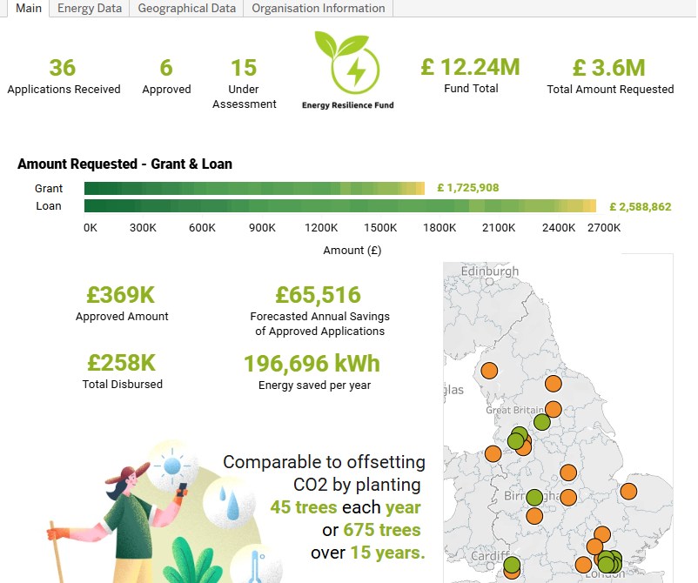The width and height of the screenshot is (698, 583).
Task: Select the orange marker near Cardiff
Action: pos(511,573)
